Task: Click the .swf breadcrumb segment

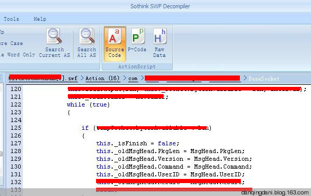Action: pyautogui.click(x=43, y=79)
